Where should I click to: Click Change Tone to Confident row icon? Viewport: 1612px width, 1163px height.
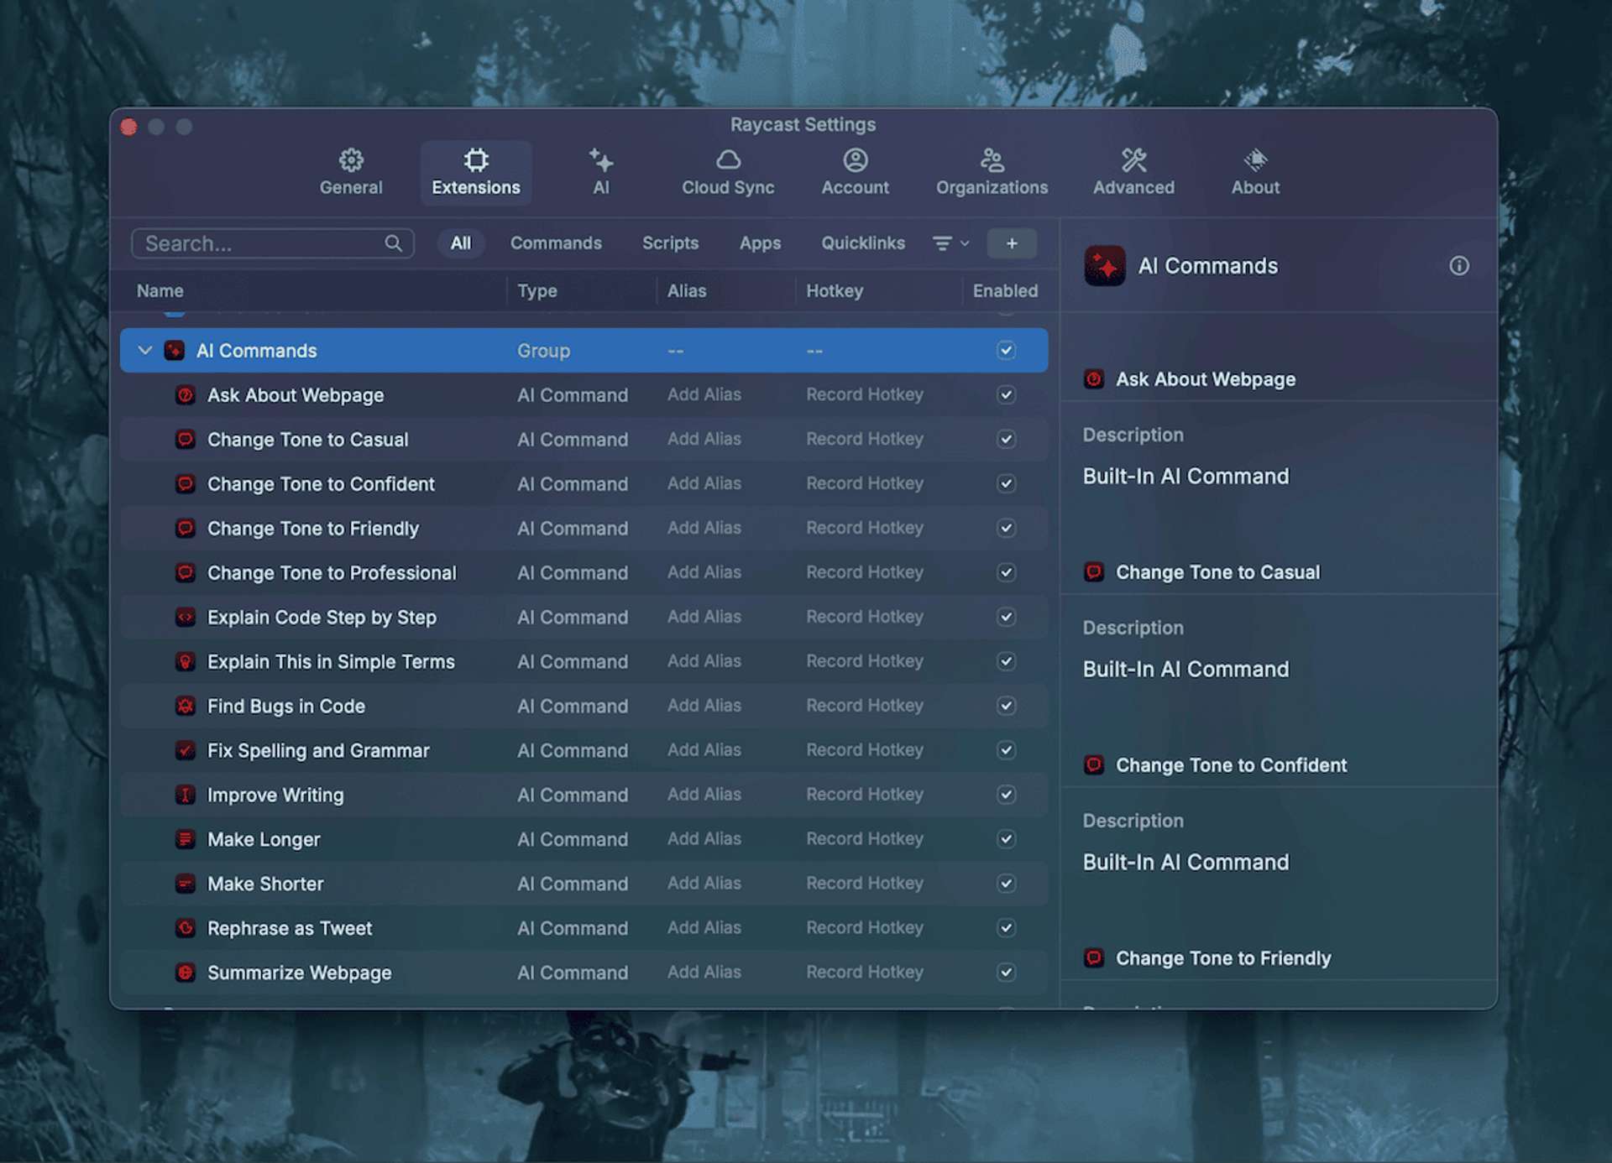tap(186, 483)
